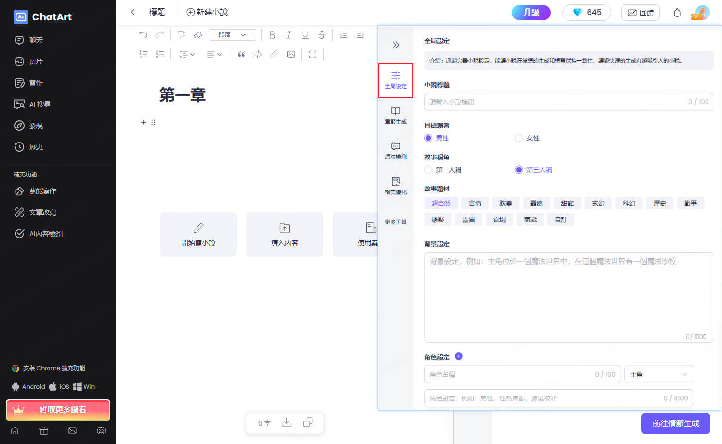Open the text alignment dropdown
The width and height of the screenshot is (722, 444).
point(214,54)
